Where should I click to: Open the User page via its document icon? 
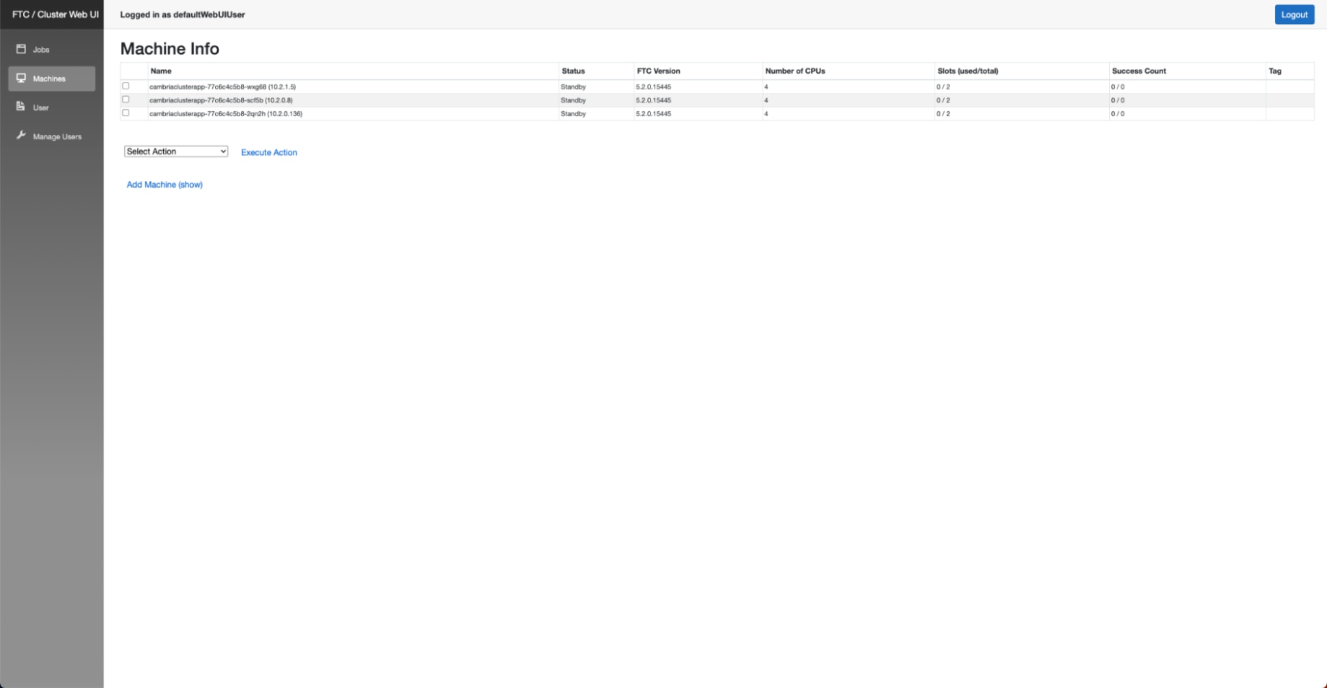21,106
